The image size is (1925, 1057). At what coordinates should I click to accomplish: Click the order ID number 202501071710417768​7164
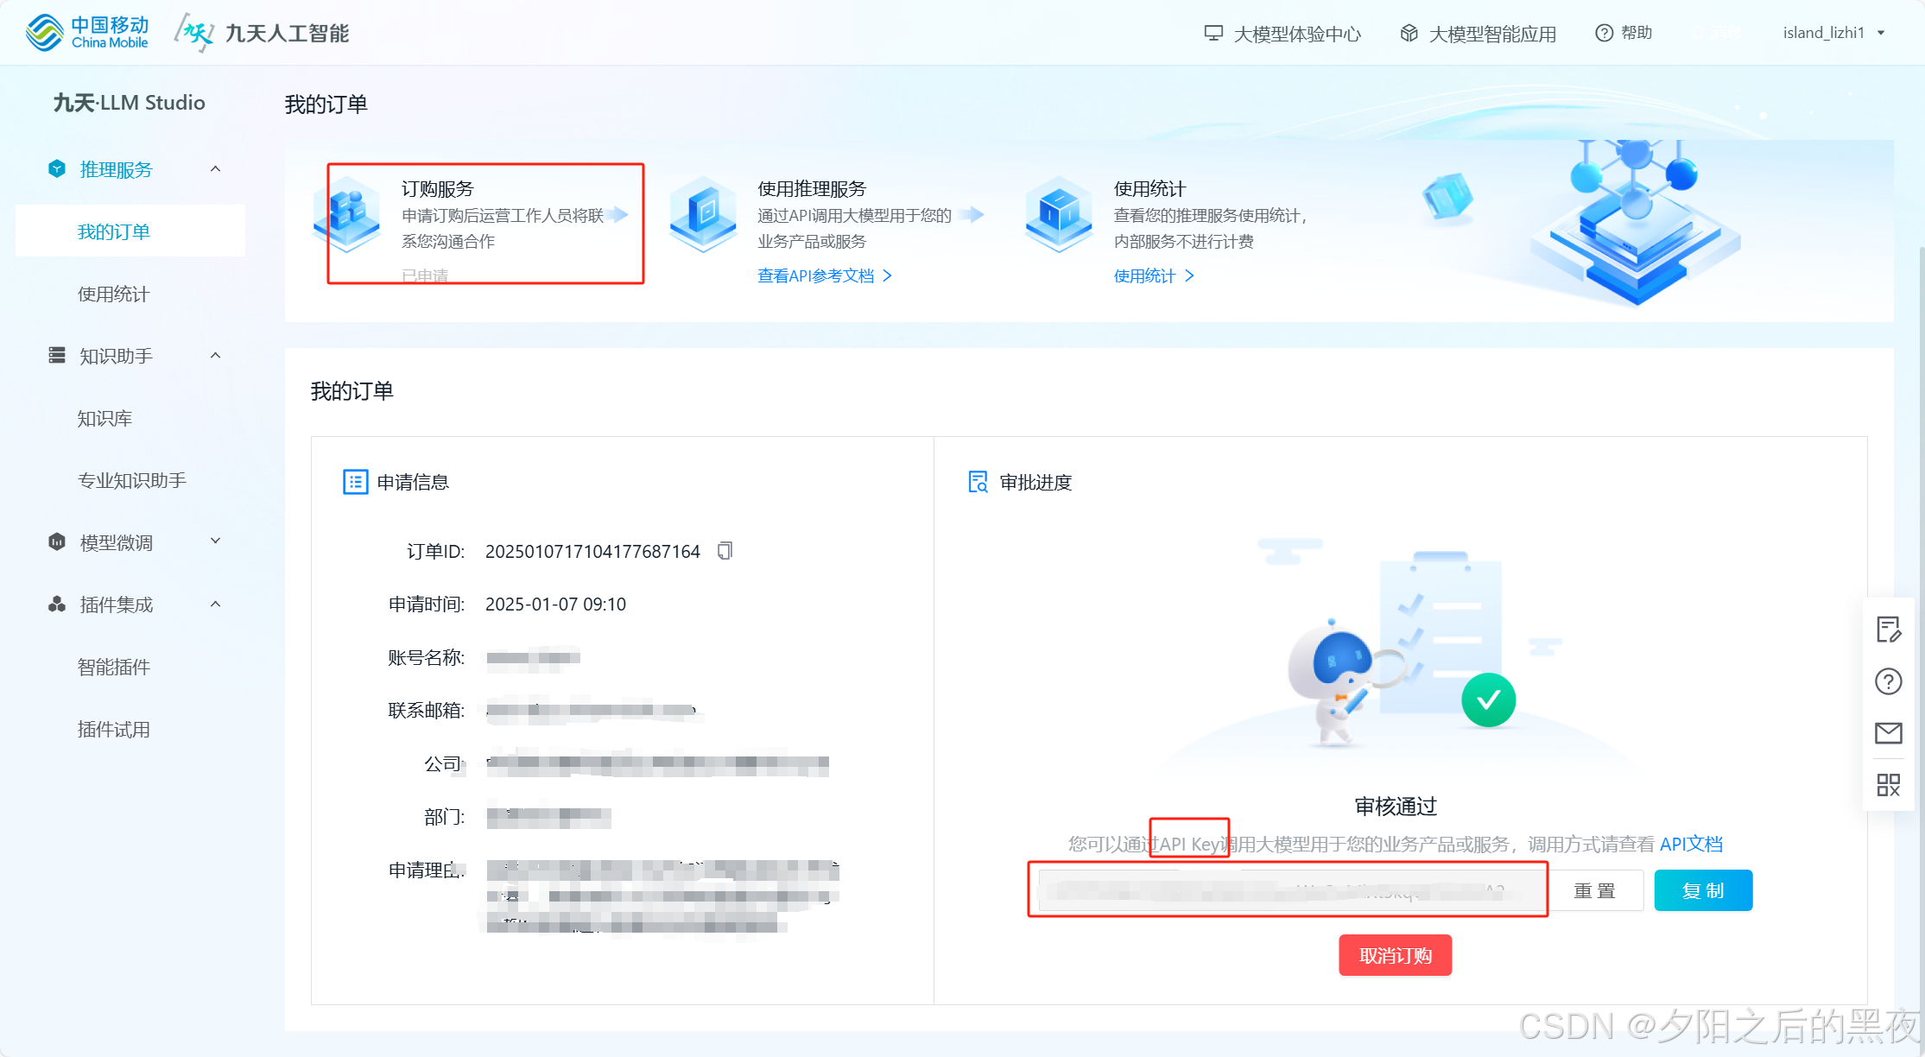[x=592, y=551]
